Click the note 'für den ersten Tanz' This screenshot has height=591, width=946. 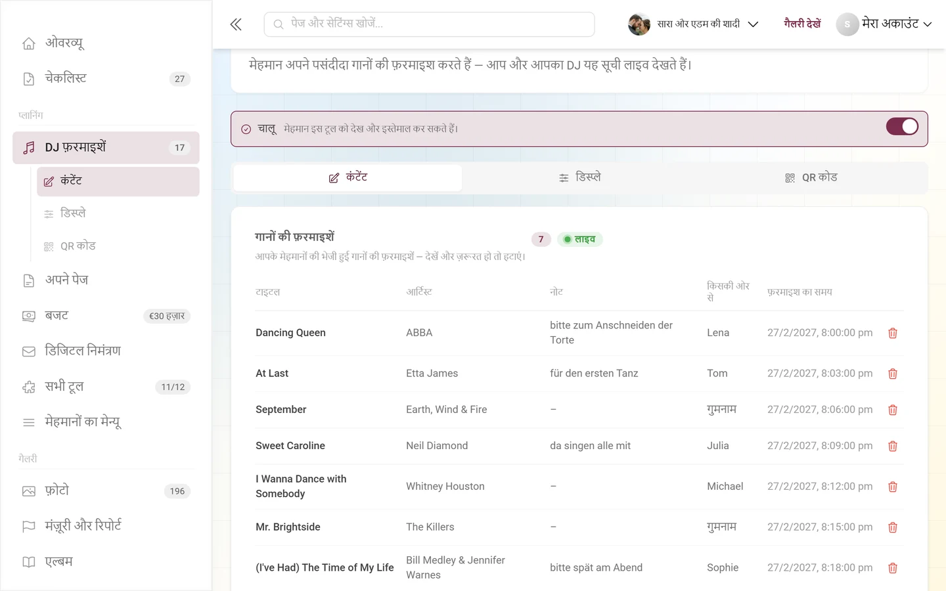(594, 374)
